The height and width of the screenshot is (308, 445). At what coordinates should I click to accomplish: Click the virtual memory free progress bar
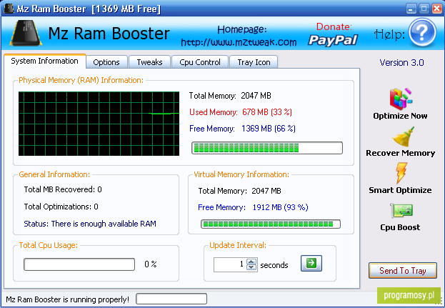(271, 224)
